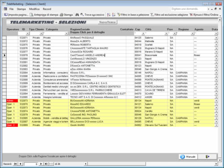
Task: Click the record number field
Action: click(31, 164)
